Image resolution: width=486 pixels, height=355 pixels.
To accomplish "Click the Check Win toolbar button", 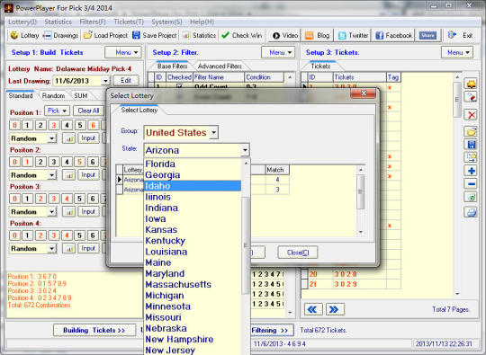I will pyautogui.click(x=242, y=35).
